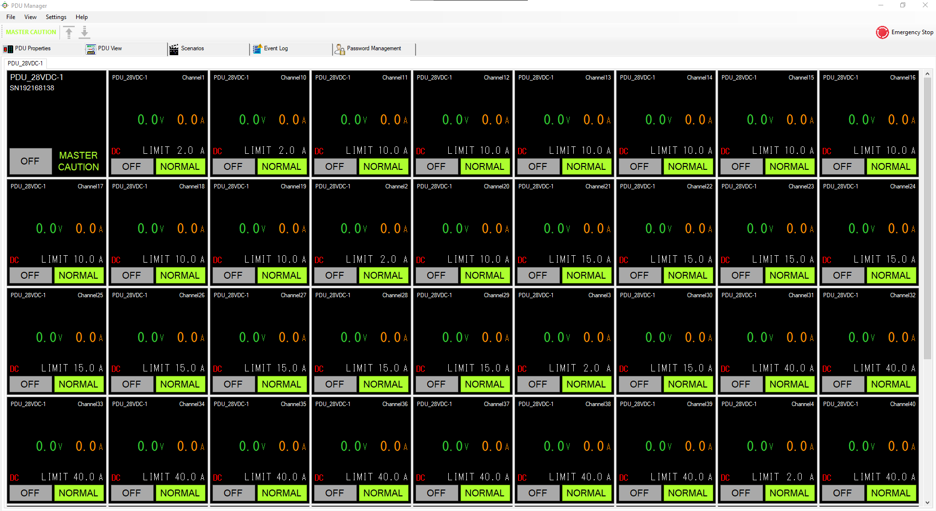Open Scenarios using the clapperboard icon

174,49
